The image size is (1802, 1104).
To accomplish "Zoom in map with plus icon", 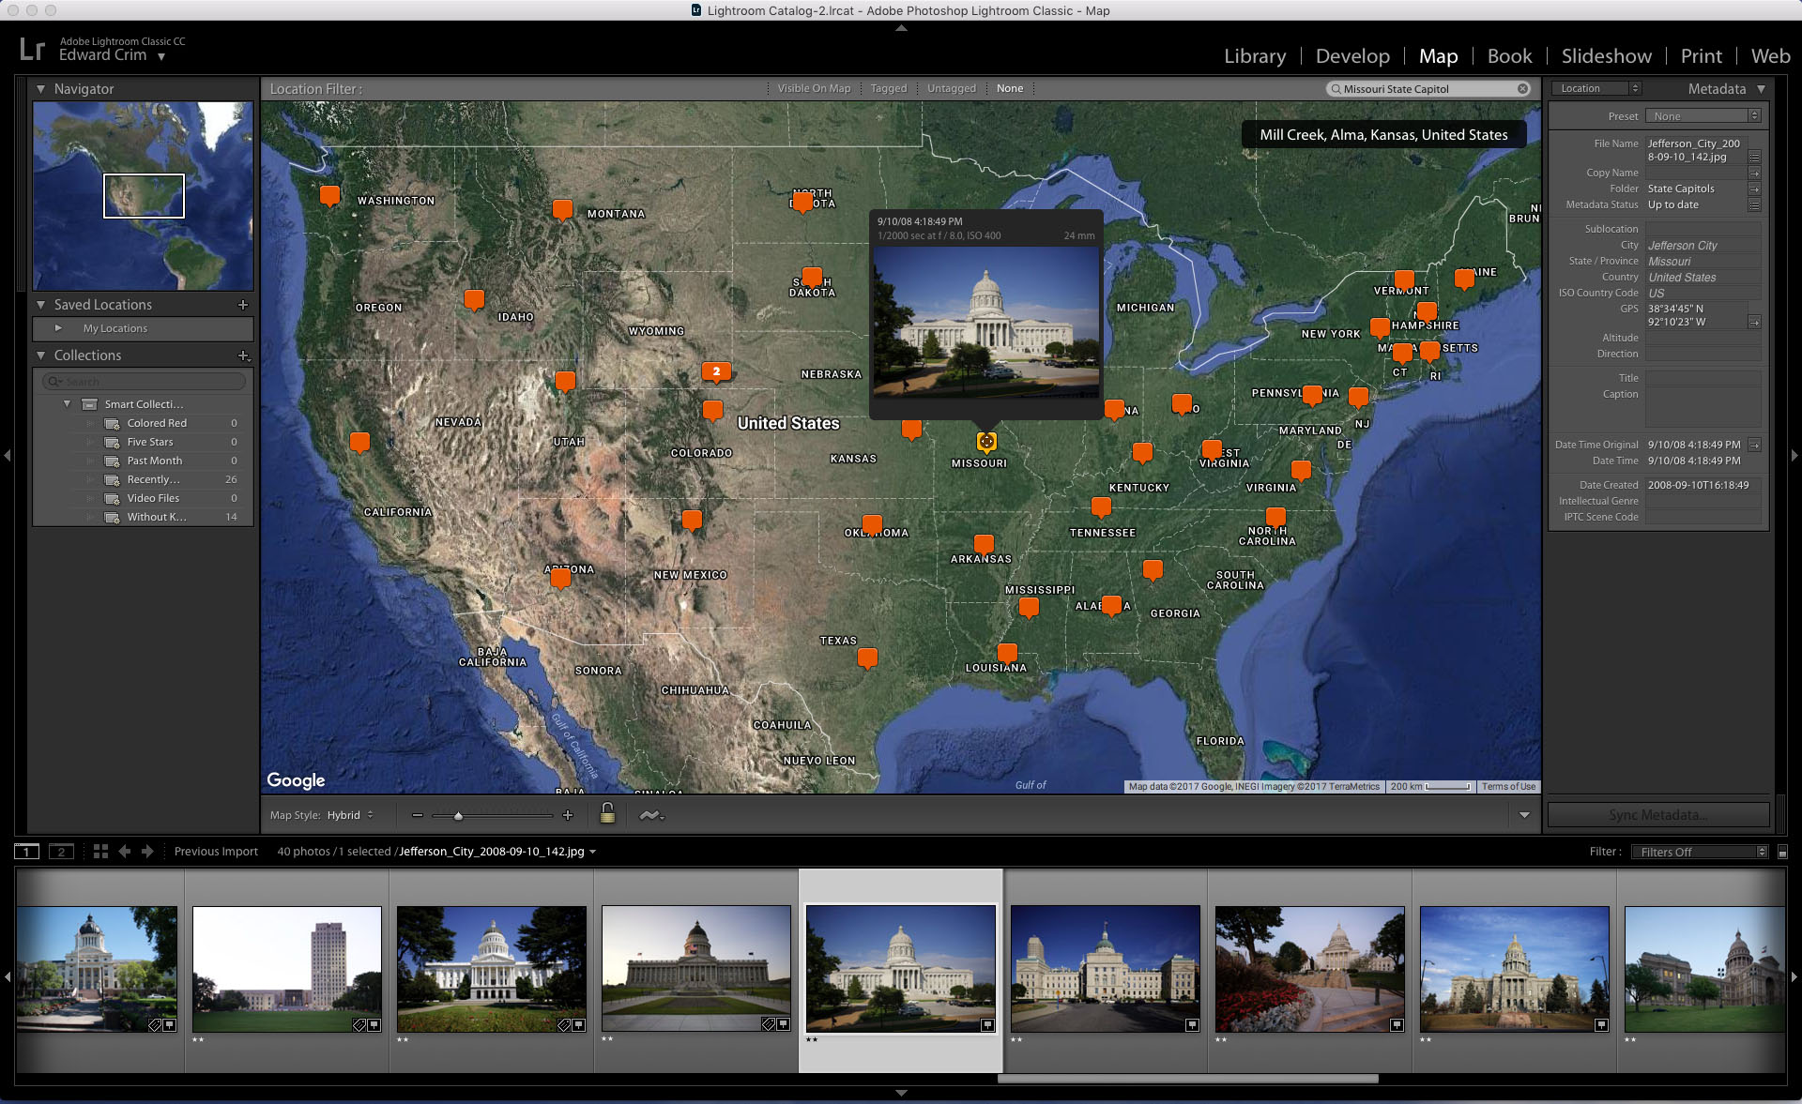I will [x=568, y=815].
